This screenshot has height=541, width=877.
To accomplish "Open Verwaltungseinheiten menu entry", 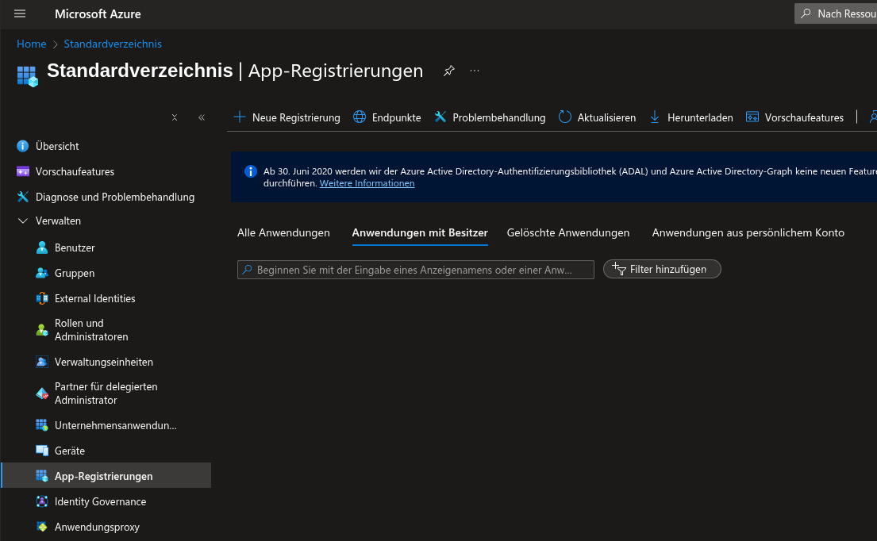I will point(106,362).
